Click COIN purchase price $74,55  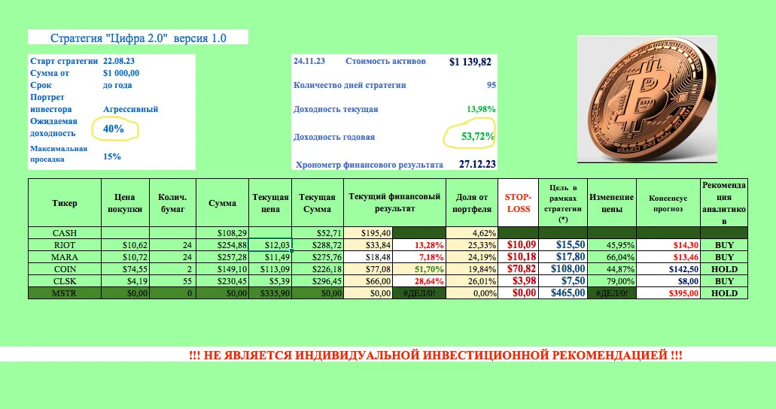click(x=125, y=269)
